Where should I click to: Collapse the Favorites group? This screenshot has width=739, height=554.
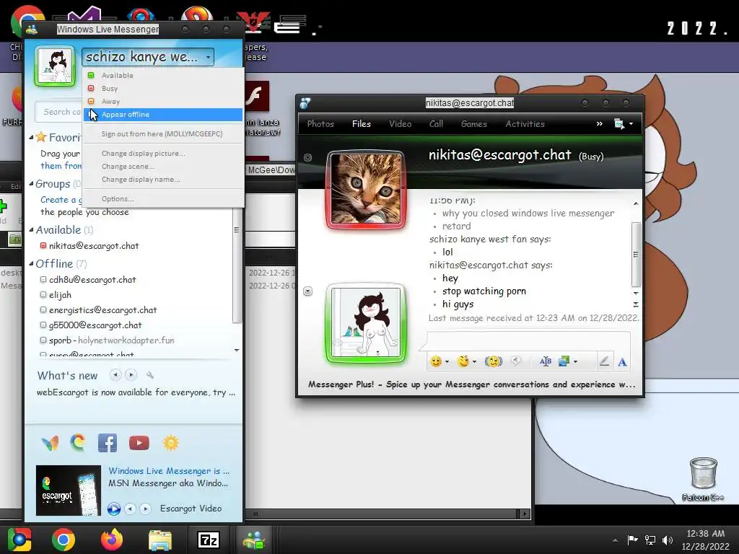[x=31, y=138]
